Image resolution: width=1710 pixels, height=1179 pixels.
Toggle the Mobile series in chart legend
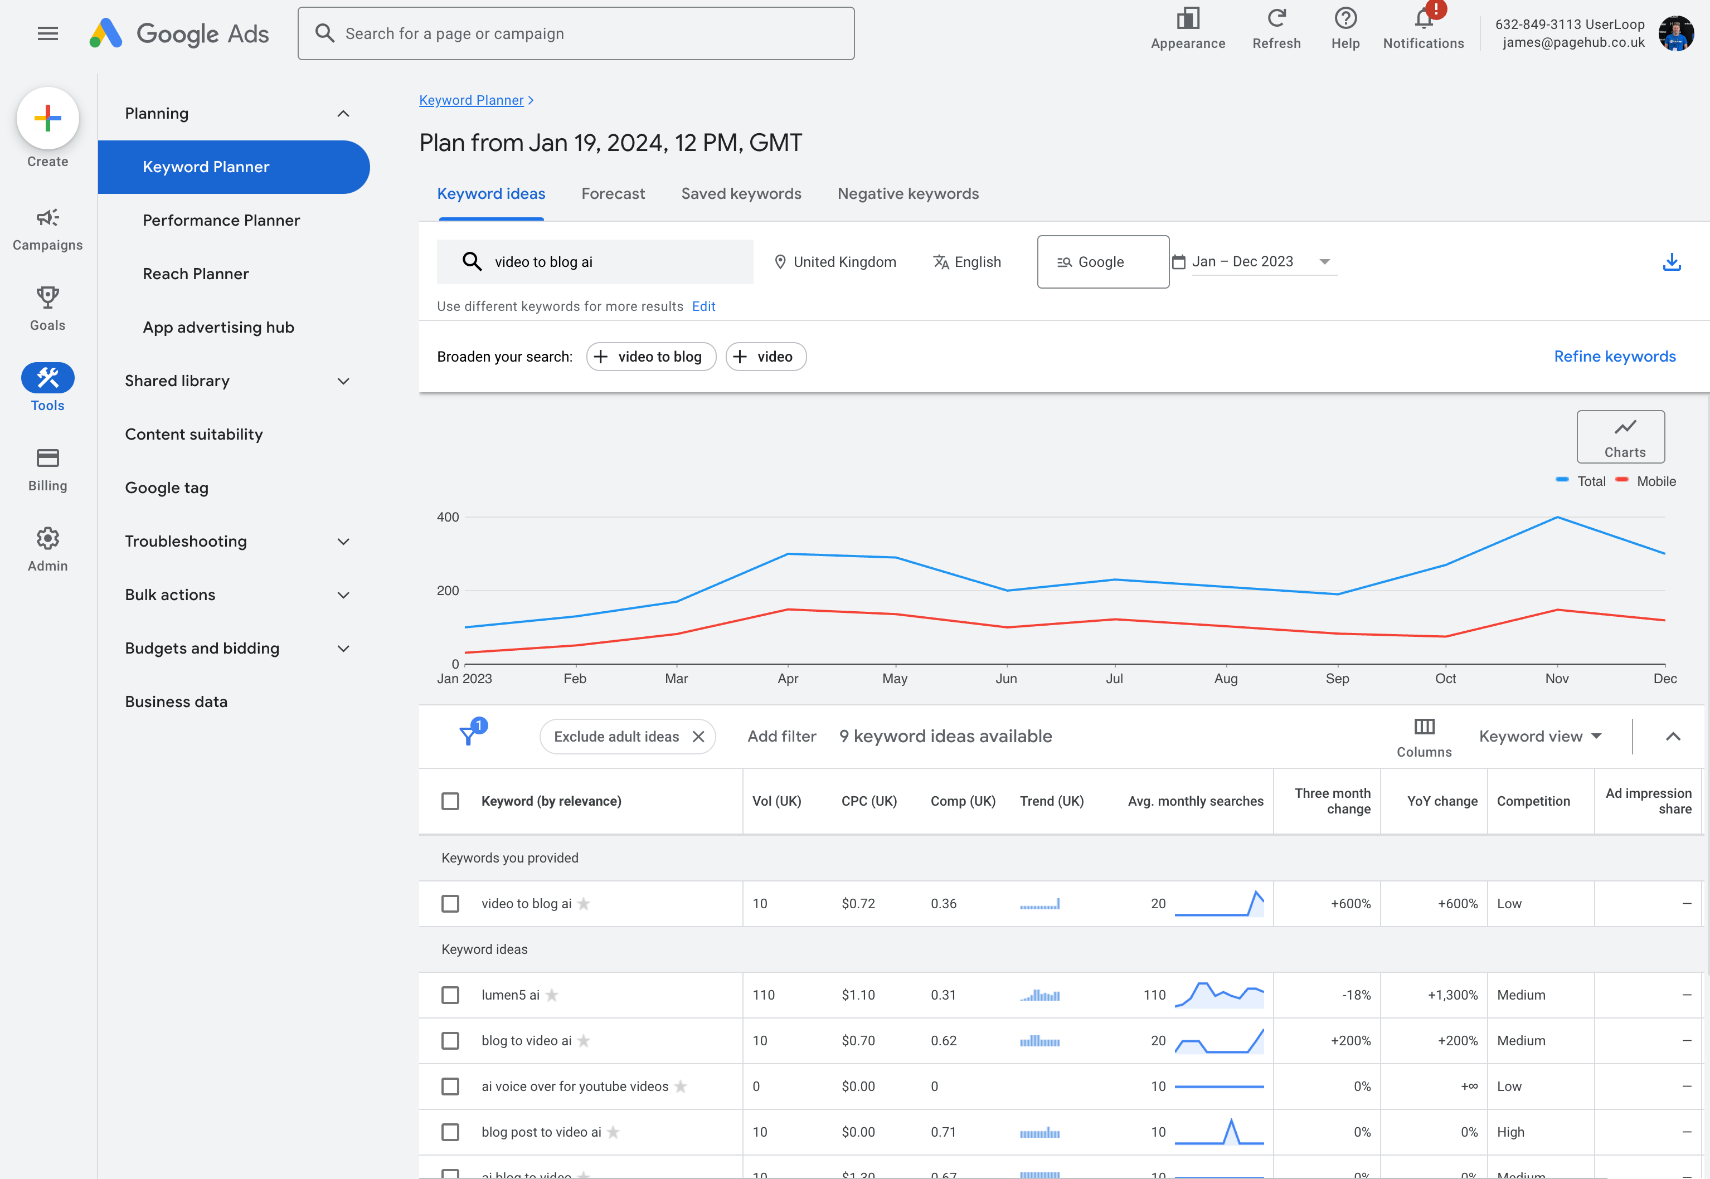point(1646,481)
